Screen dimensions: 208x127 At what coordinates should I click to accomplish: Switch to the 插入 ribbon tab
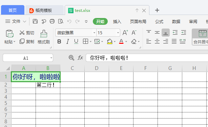(x=117, y=21)
